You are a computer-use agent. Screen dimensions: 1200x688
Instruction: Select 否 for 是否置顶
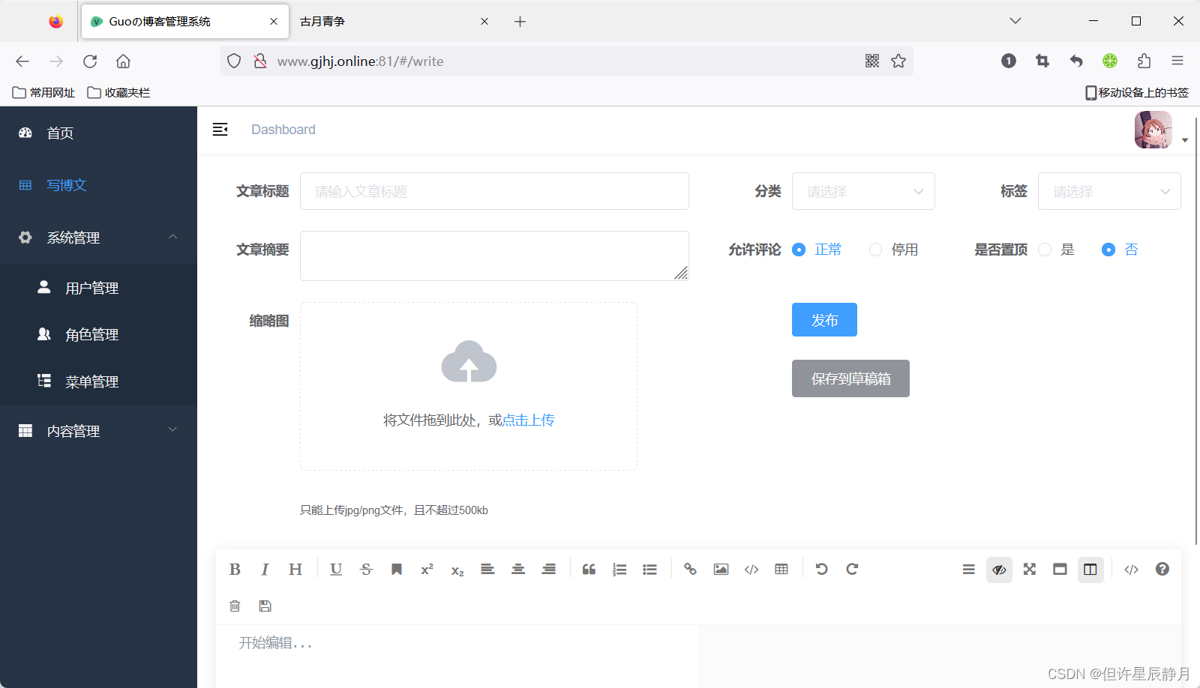tap(1120, 250)
